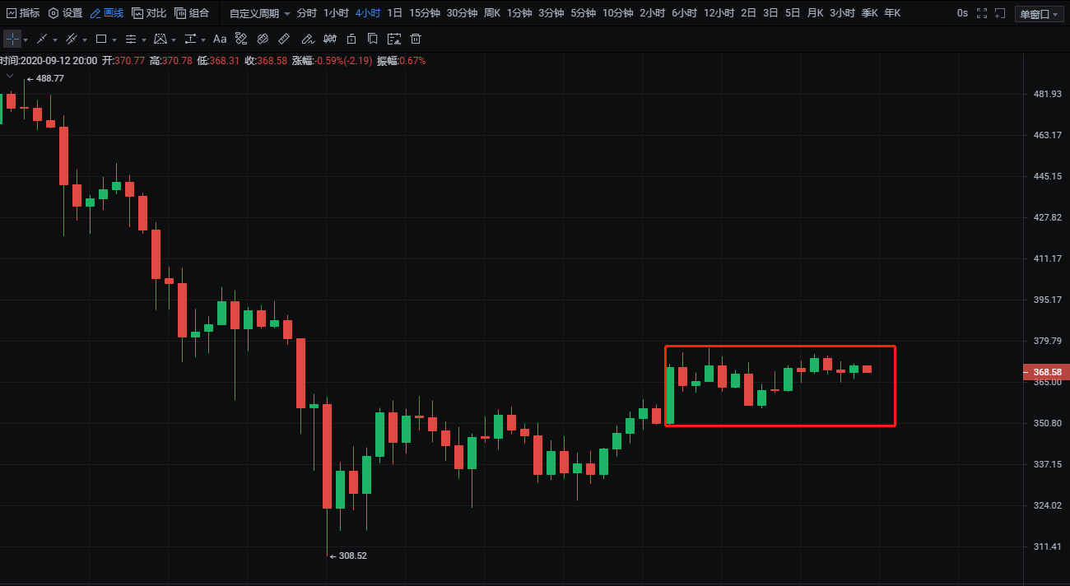Image resolution: width=1070 pixels, height=586 pixels.
Task: Toggle the lock drawings icon
Action: [351, 40]
